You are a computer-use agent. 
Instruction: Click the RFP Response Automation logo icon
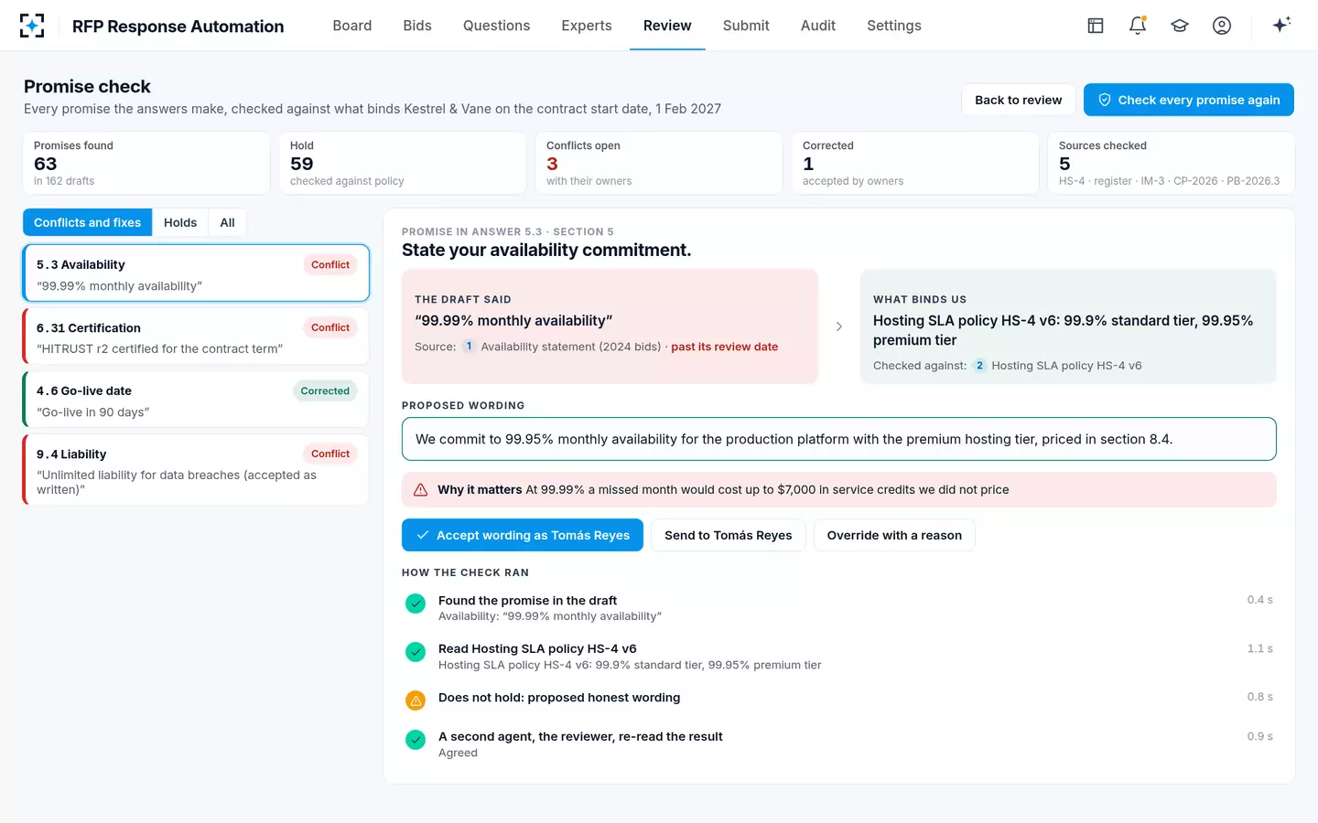tap(32, 26)
